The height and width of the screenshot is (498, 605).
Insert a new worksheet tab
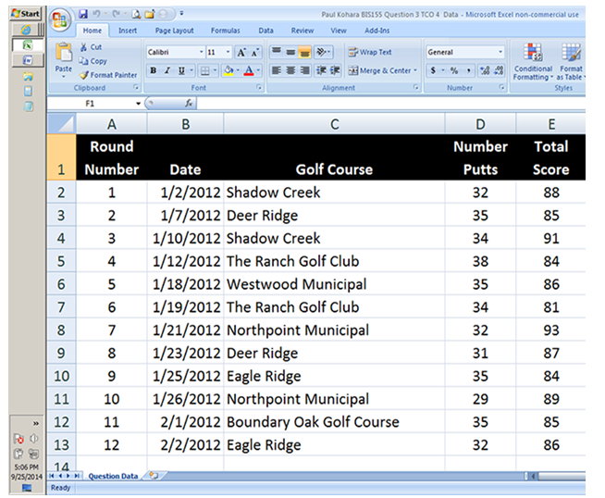click(x=154, y=476)
